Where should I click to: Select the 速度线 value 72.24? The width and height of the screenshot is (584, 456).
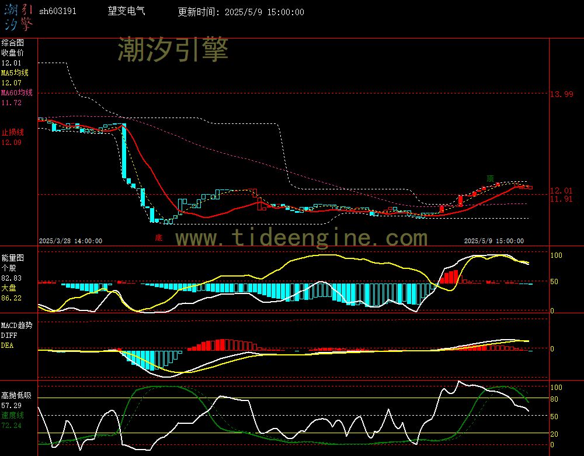(11, 426)
